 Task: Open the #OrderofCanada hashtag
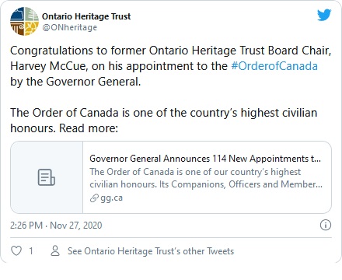click(x=274, y=66)
